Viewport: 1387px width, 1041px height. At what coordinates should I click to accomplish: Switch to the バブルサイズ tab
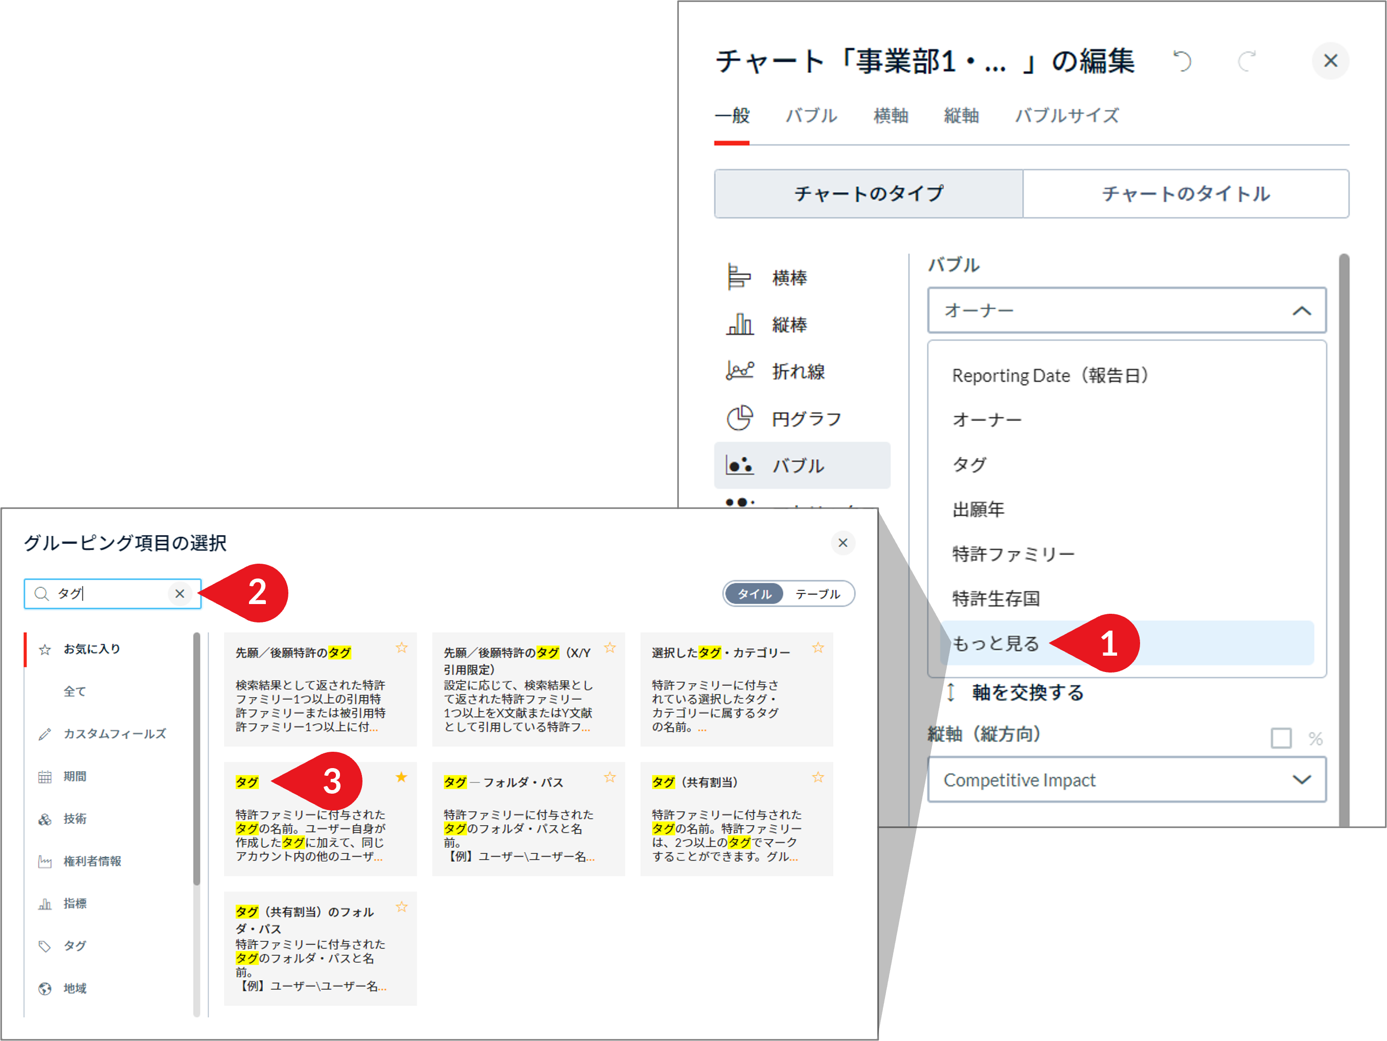[x=1067, y=115]
